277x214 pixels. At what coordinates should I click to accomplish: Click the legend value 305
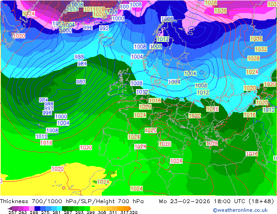102,212
